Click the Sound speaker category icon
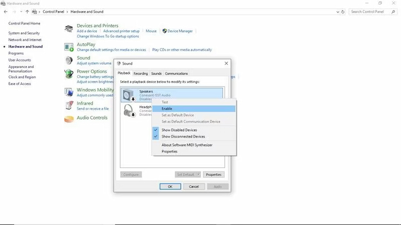The image size is (401, 225). pos(69,61)
